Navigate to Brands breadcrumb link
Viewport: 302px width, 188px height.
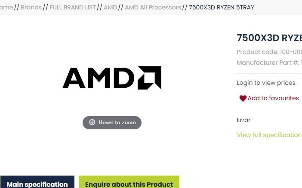click(31, 7)
